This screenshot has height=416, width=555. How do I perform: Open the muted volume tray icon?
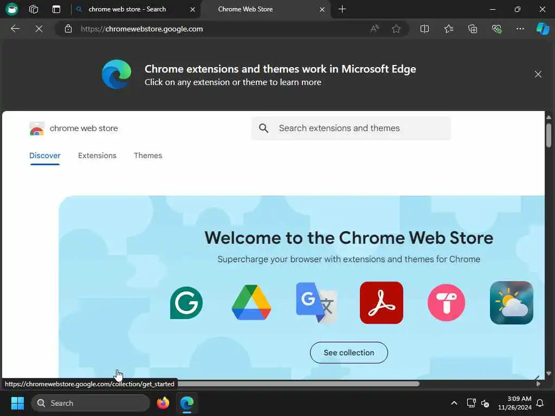485,403
